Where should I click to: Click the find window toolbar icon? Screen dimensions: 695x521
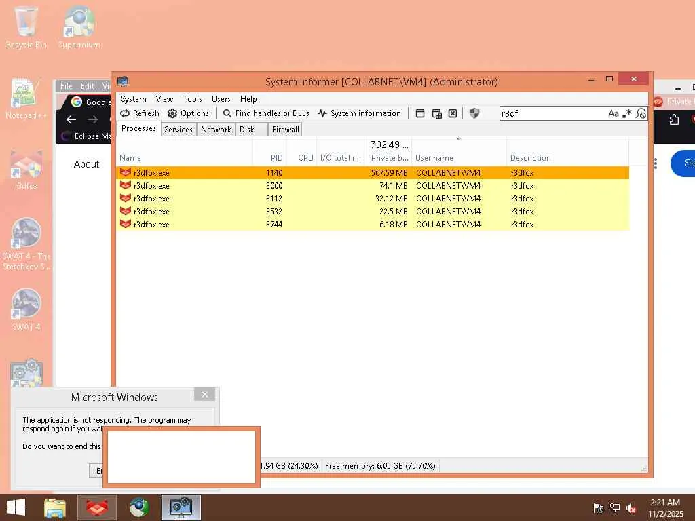pyautogui.click(x=420, y=113)
